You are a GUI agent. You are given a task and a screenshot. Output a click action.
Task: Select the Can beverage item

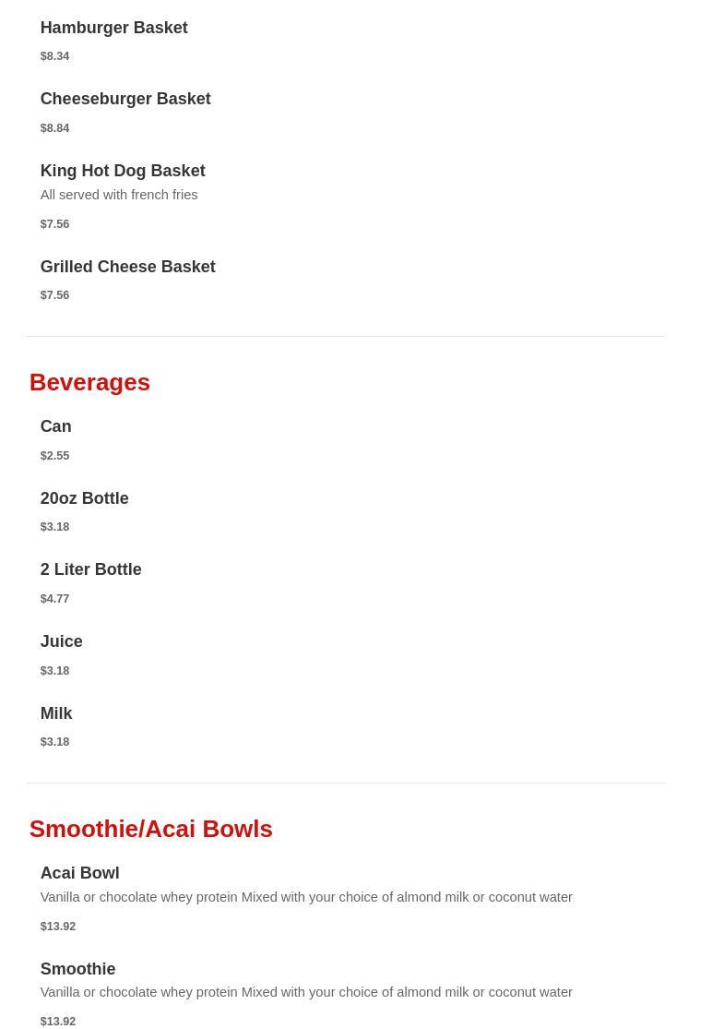click(x=55, y=426)
